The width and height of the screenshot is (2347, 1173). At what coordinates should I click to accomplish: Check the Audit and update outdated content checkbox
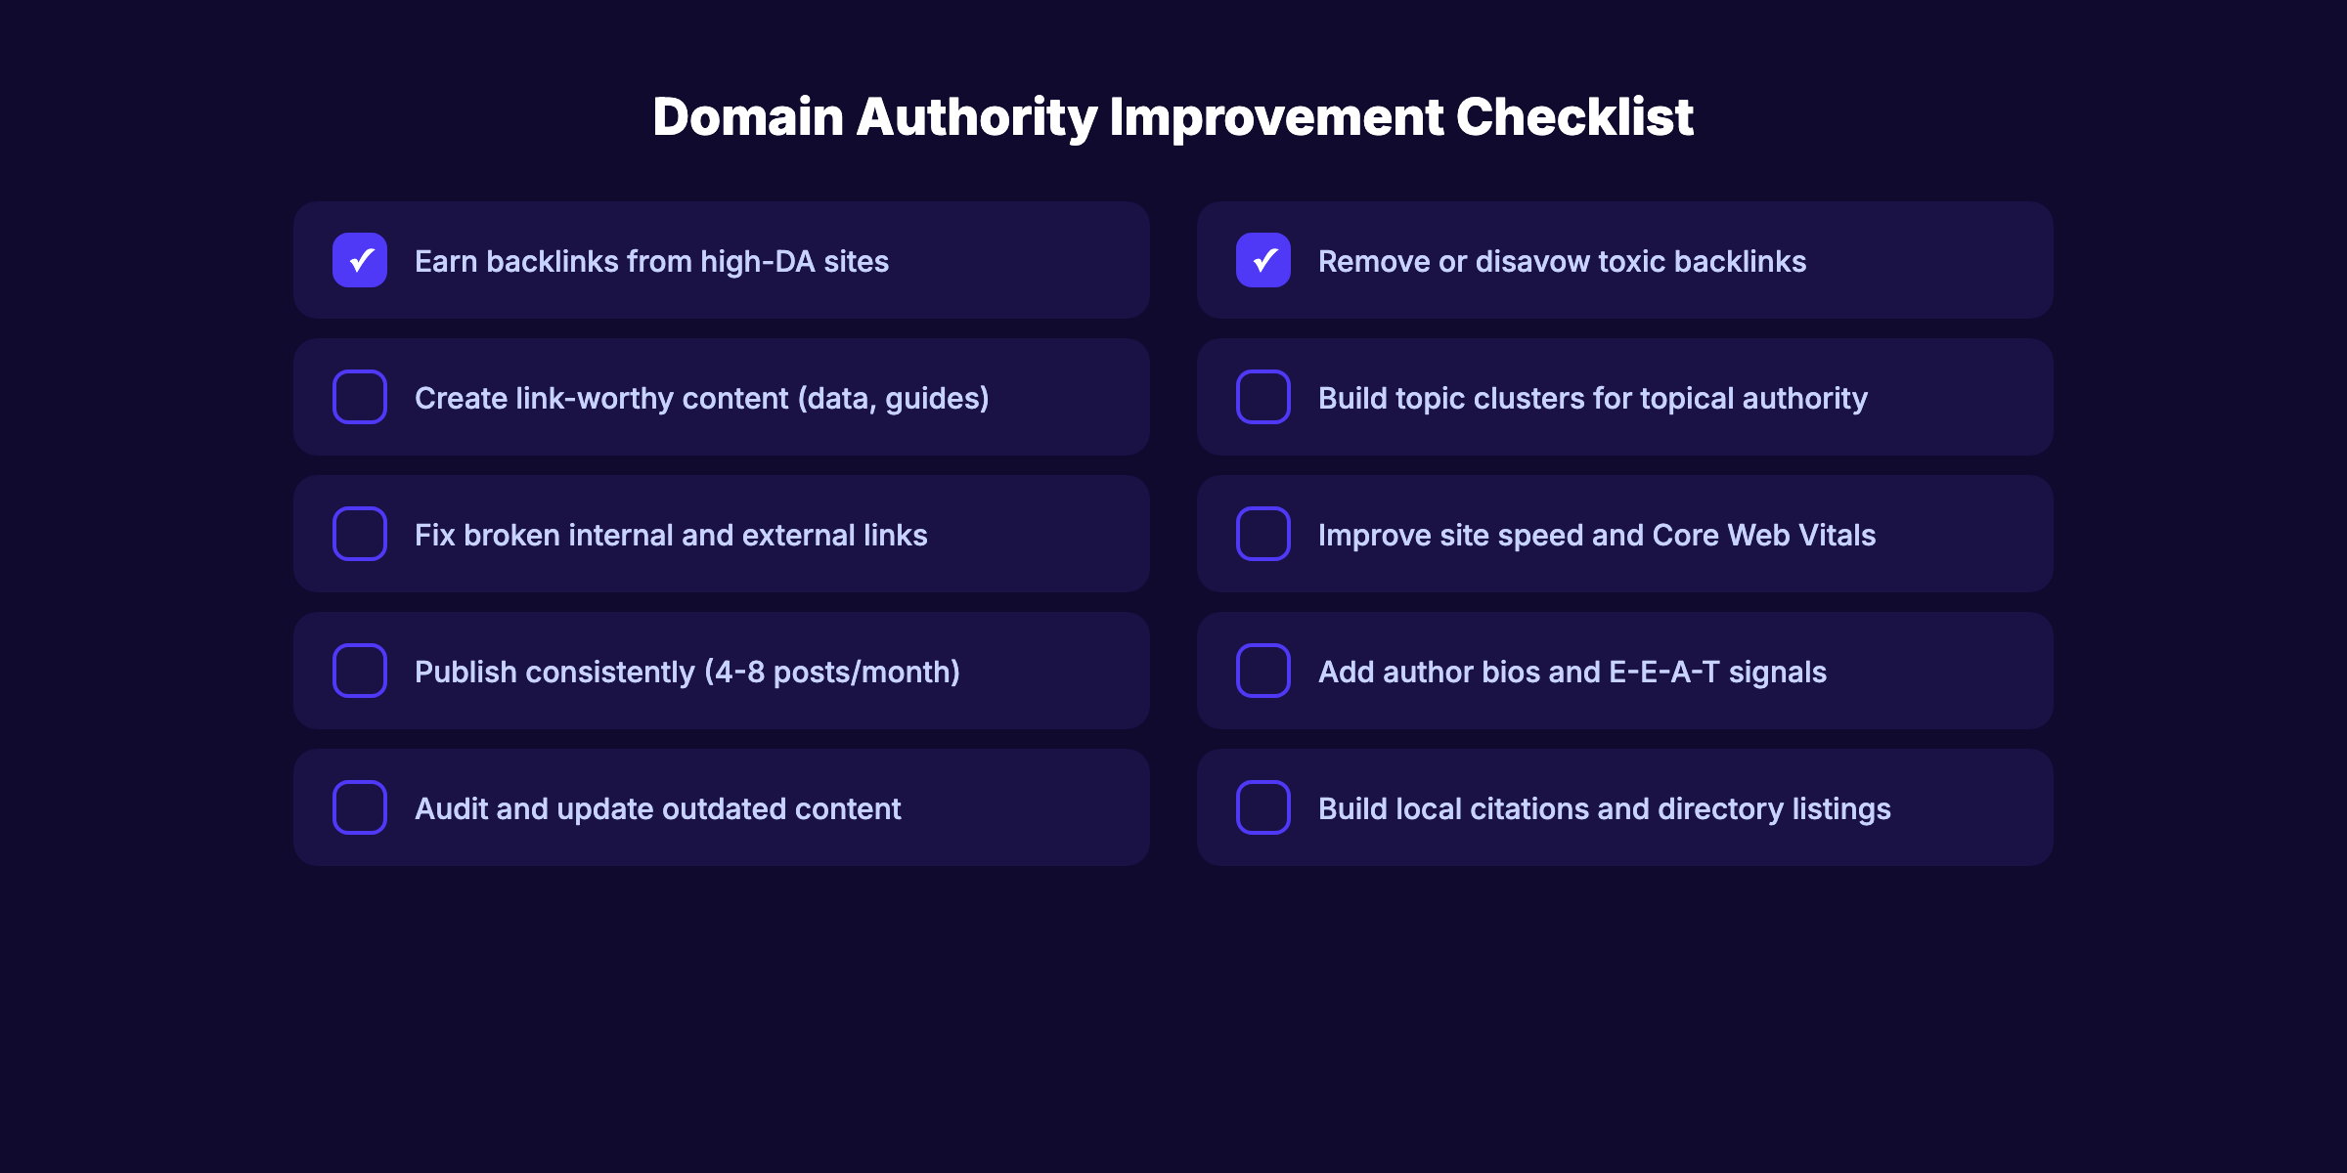click(360, 808)
